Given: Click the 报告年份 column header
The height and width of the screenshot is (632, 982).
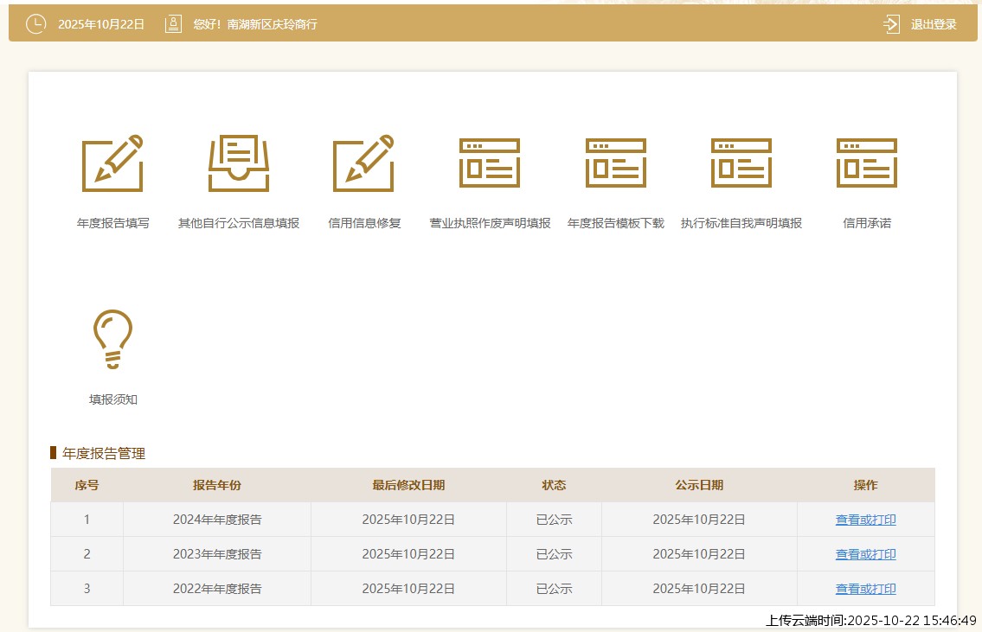Looking at the screenshot, I should click(x=217, y=485).
